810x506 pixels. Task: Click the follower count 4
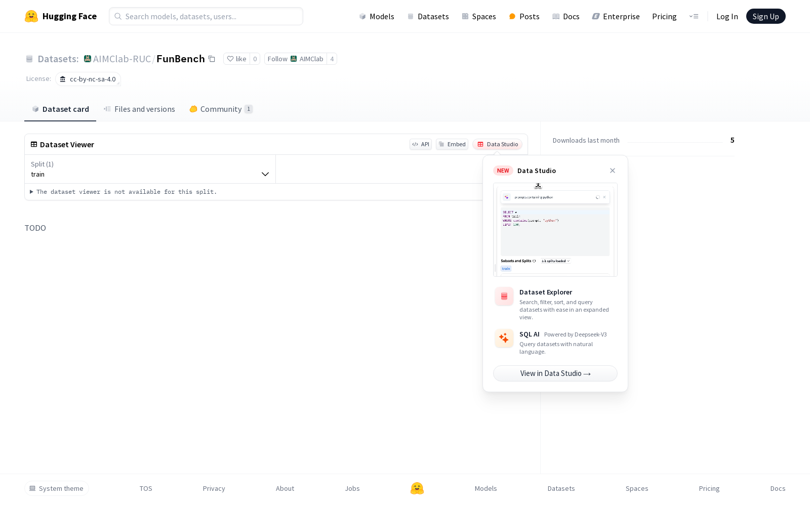[x=332, y=59]
